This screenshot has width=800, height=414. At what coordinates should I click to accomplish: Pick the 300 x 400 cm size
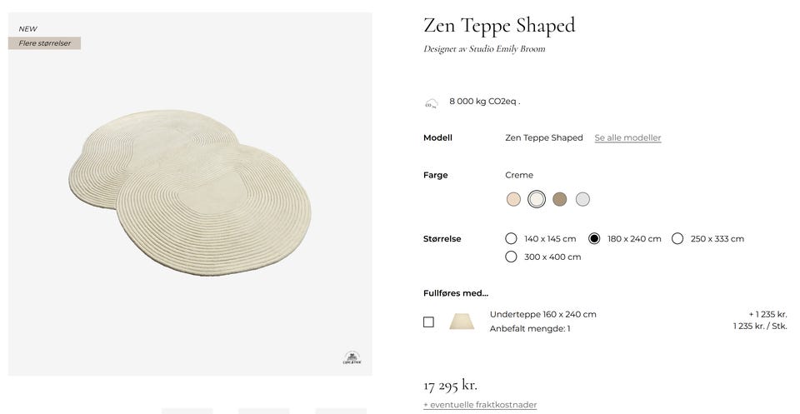[511, 257]
